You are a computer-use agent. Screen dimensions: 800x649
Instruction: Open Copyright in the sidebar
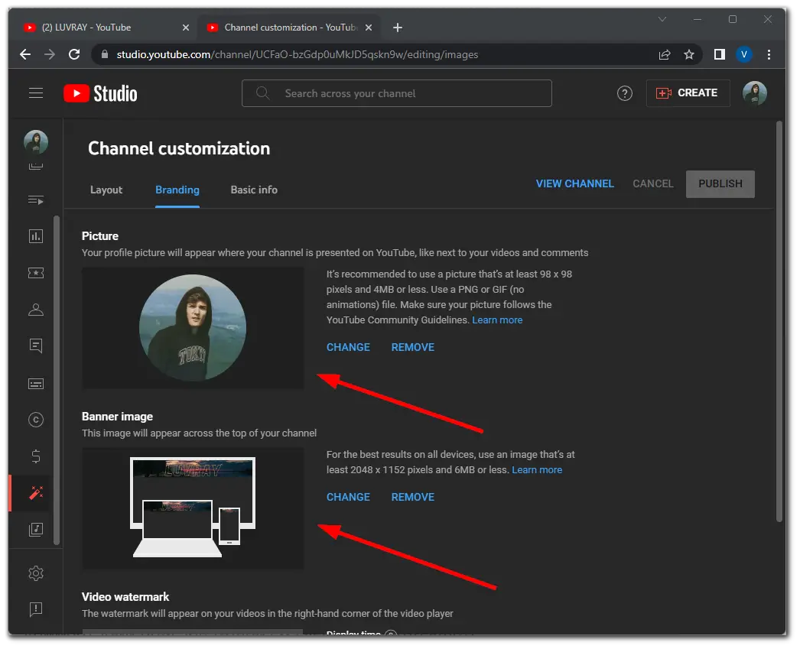click(36, 420)
